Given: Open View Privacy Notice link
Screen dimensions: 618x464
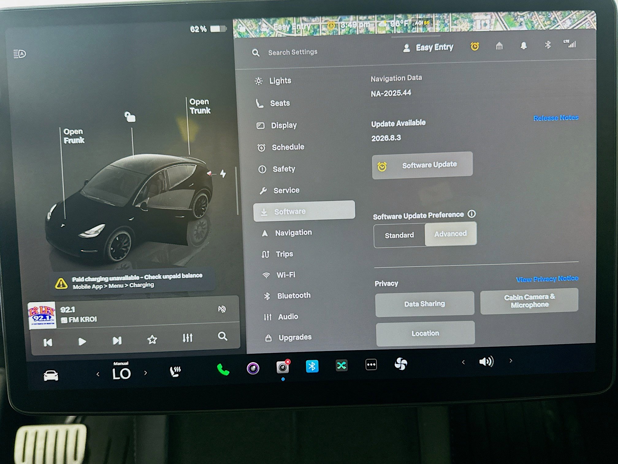Looking at the screenshot, I should point(547,279).
